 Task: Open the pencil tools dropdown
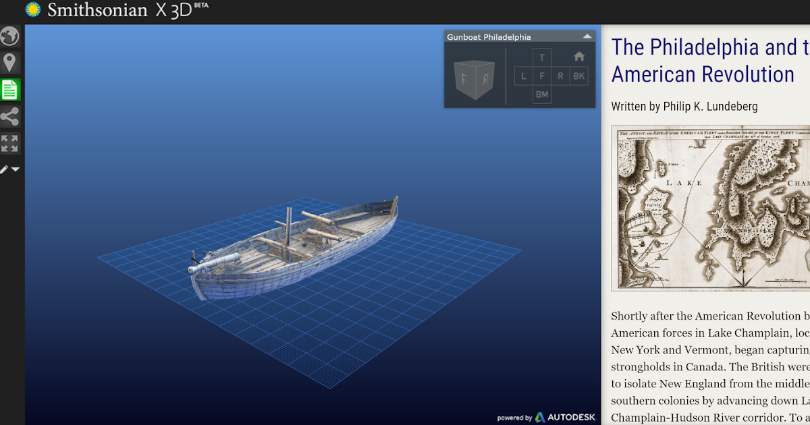tap(10, 169)
